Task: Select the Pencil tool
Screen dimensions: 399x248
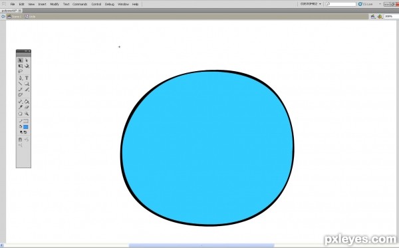Action: 21,89
